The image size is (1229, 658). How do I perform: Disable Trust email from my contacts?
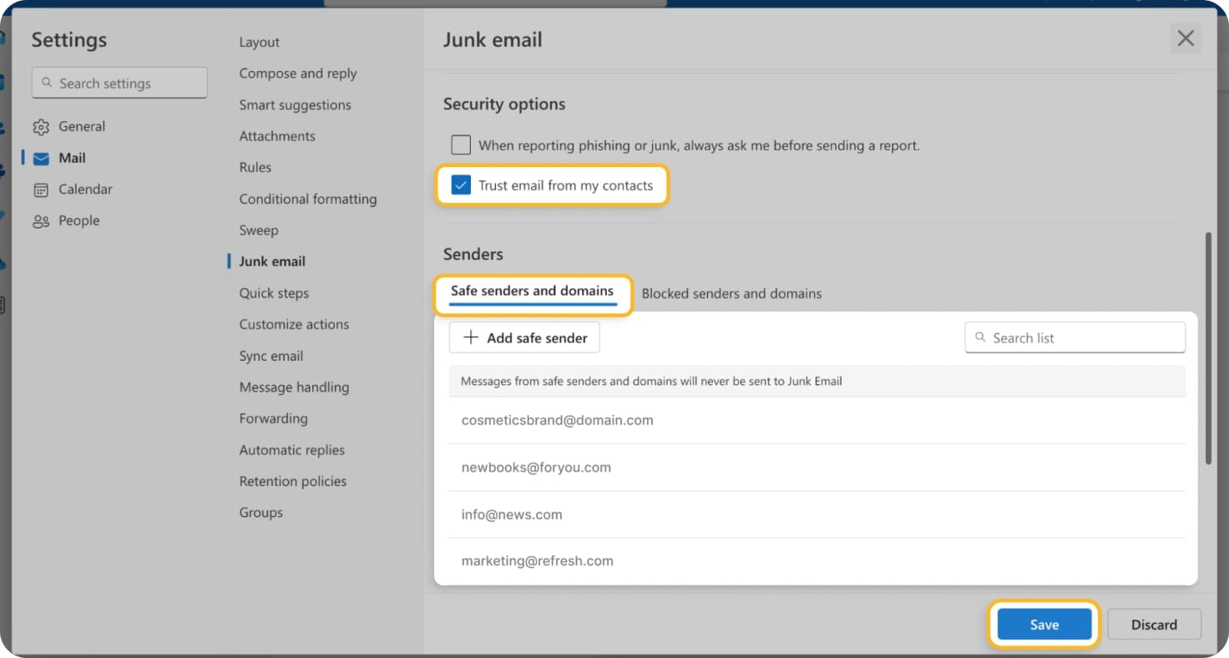click(460, 185)
